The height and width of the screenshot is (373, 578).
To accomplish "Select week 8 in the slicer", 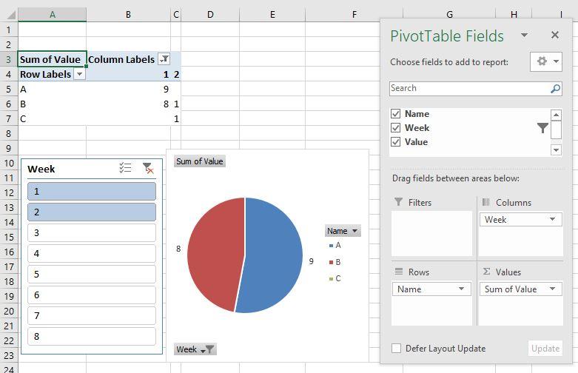I will point(92,336).
